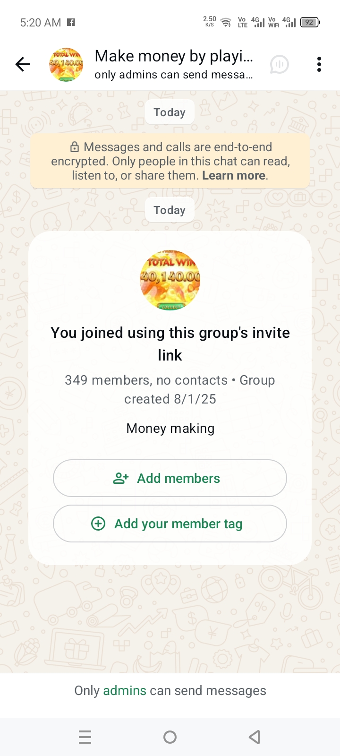
Task: Open recent apps with the menu button
Action: tap(85, 737)
